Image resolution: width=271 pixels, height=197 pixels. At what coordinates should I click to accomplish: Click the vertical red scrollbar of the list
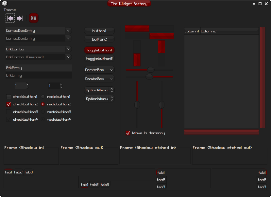[263, 78]
